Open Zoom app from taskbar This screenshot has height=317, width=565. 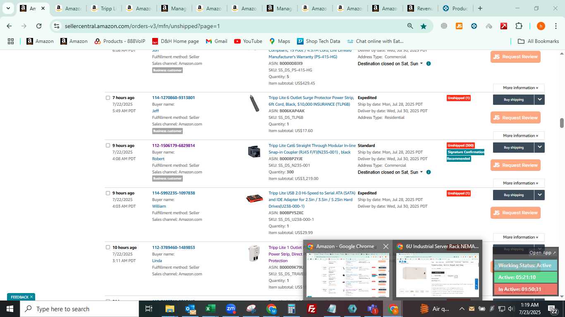pyautogui.click(x=231, y=309)
